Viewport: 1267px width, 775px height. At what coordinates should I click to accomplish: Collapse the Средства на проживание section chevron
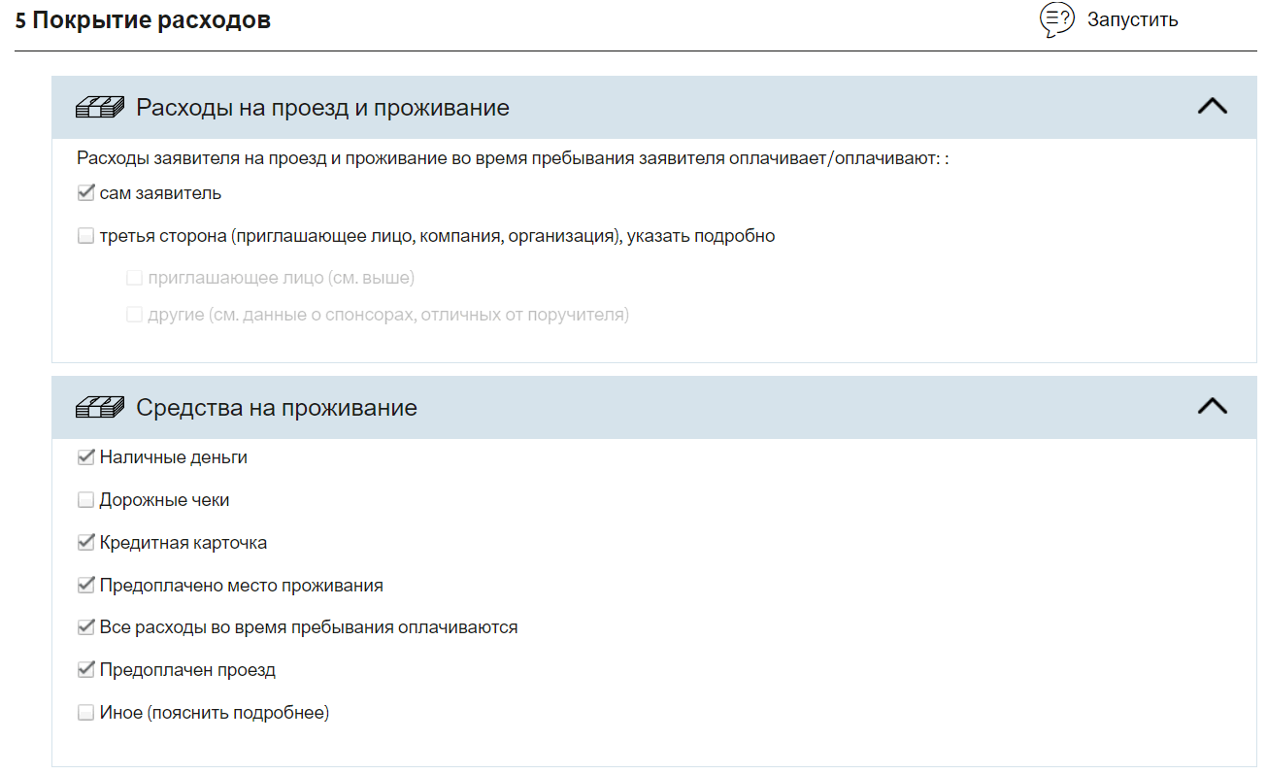point(1213,407)
